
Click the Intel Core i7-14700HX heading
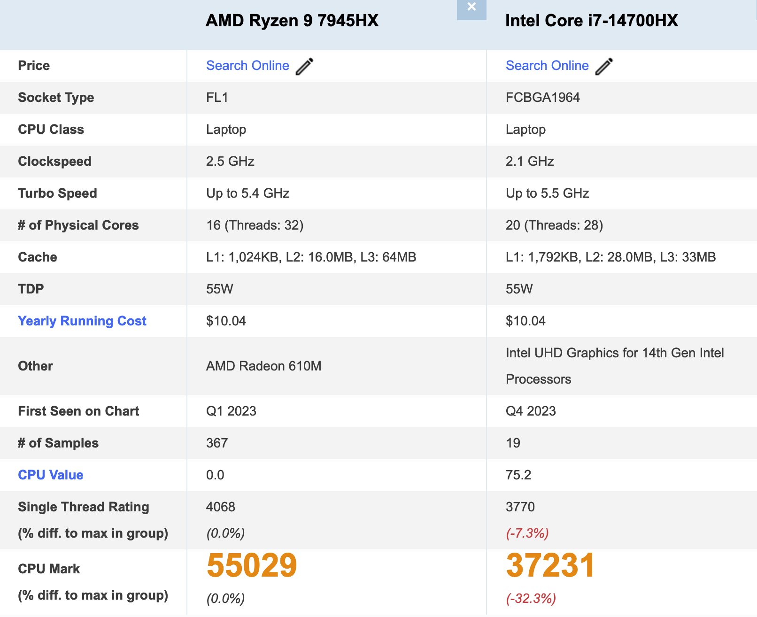point(592,21)
